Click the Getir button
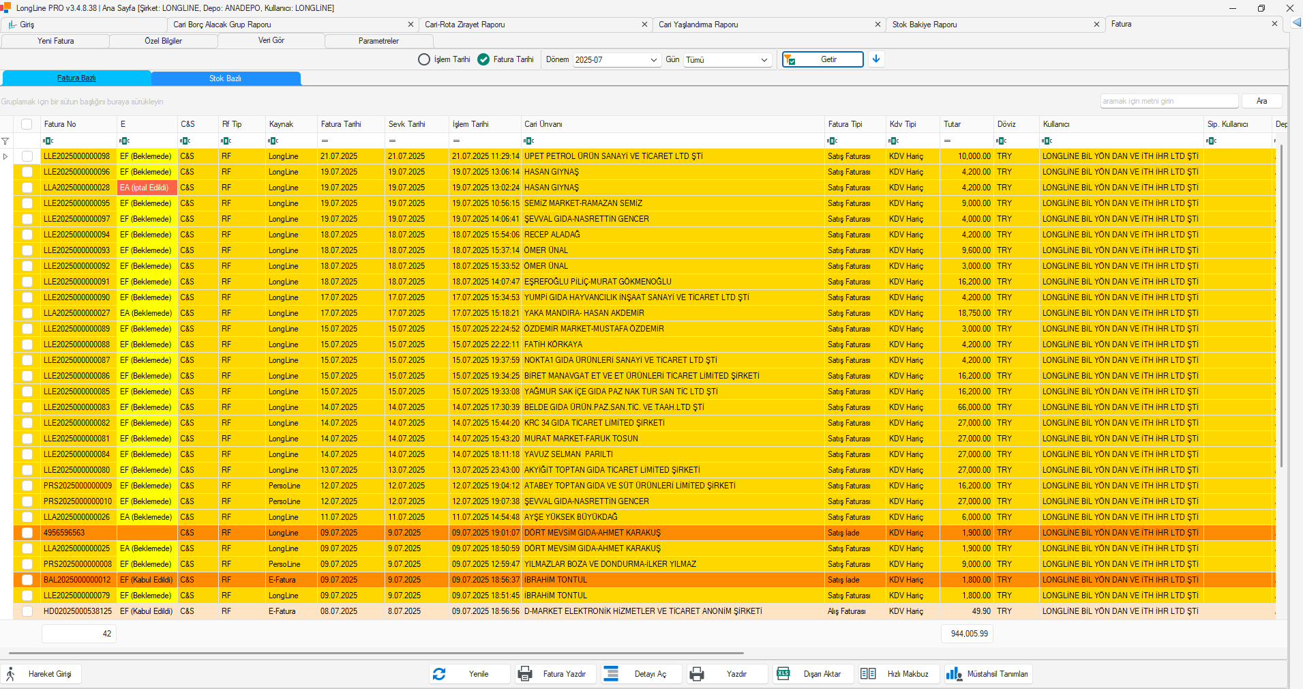Screen dimensions: 1303x689 coord(822,59)
